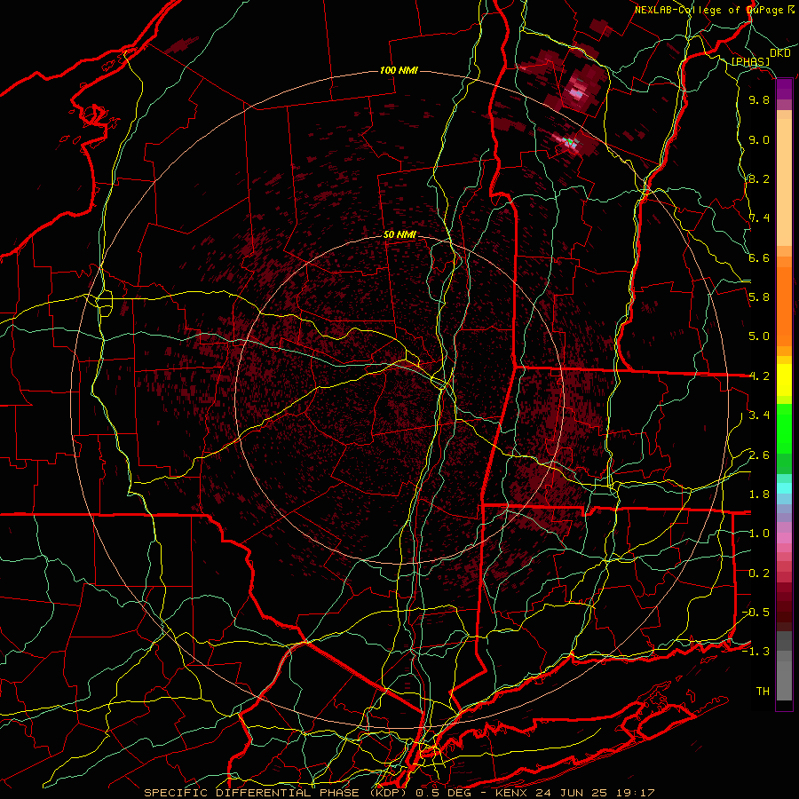Click the TH threshold label on the scale
The image size is (799, 799).
[763, 692]
